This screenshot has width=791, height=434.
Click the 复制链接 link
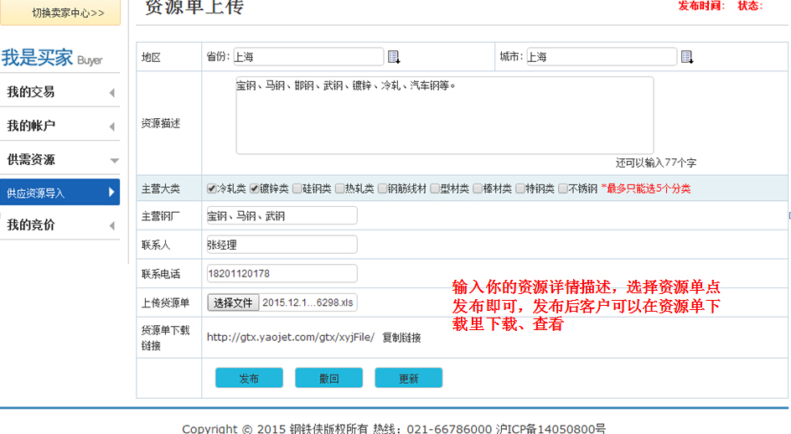401,338
